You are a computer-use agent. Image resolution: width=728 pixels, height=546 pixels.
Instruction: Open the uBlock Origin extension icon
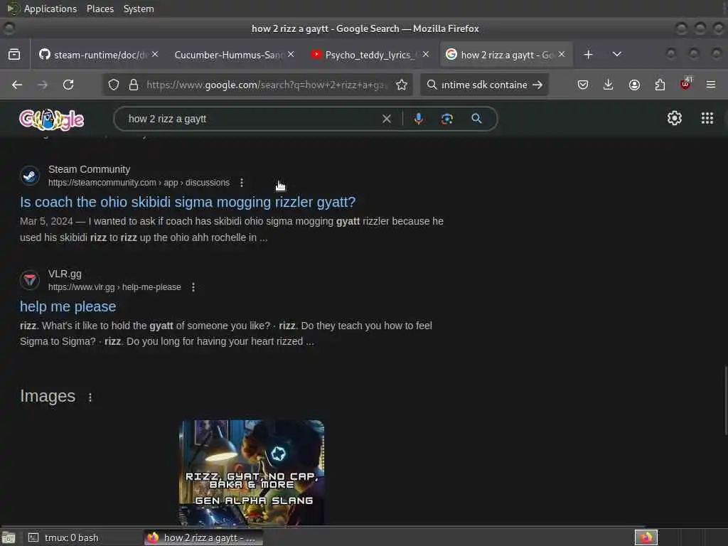685,84
